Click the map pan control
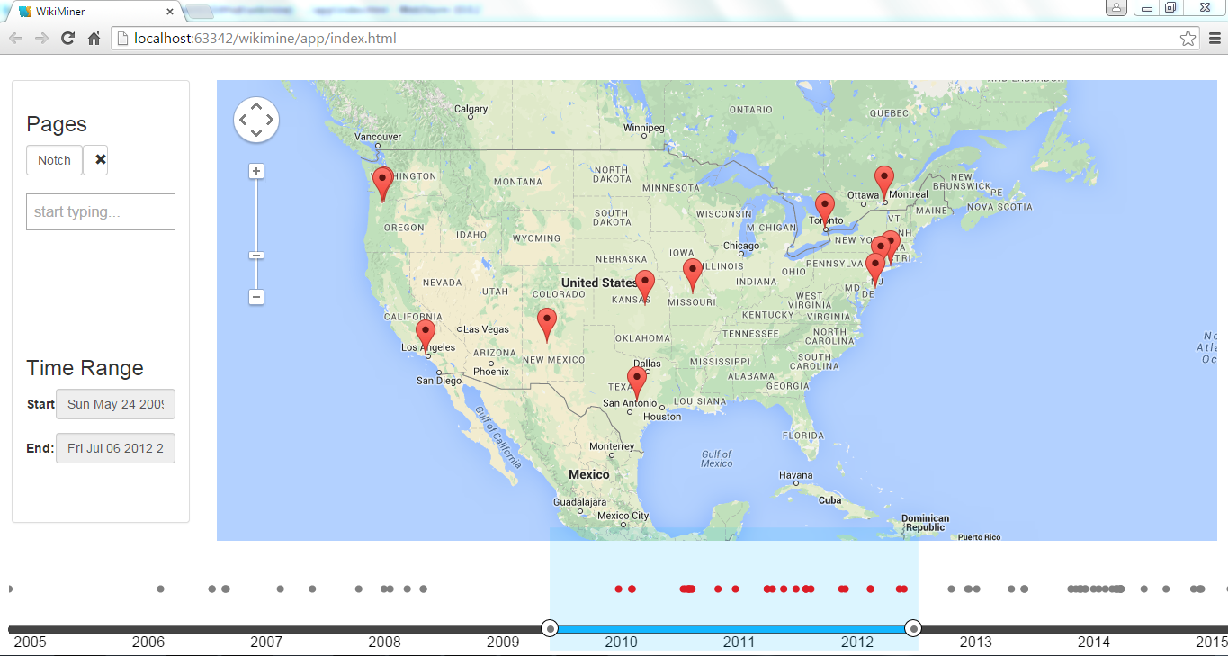 tap(256, 120)
